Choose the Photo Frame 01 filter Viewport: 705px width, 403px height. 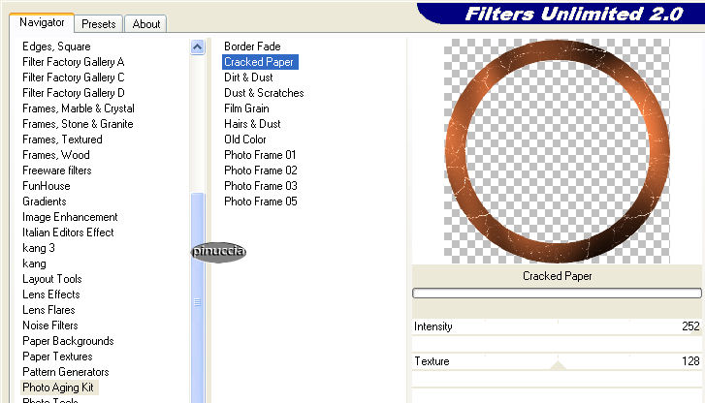click(x=260, y=155)
